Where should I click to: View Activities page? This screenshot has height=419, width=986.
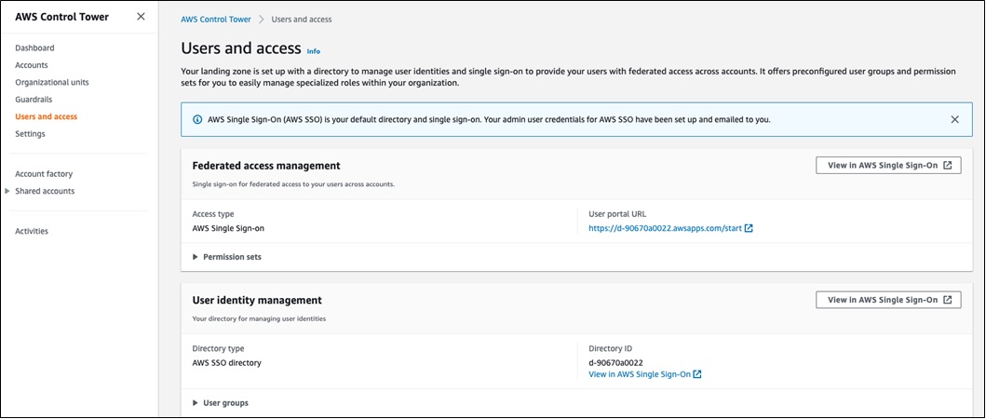[x=32, y=231]
